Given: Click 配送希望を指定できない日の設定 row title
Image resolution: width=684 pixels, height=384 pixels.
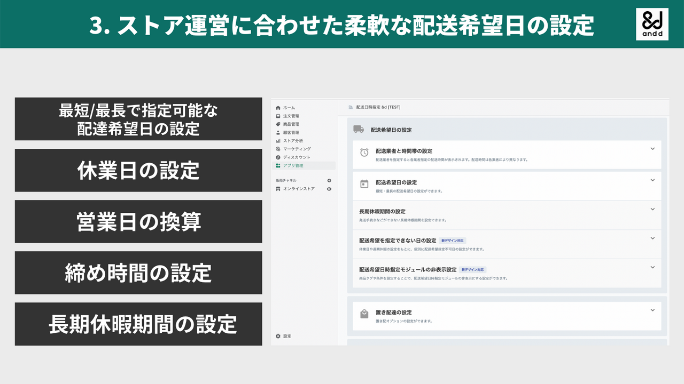Looking at the screenshot, I should pyautogui.click(x=398, y=241).
